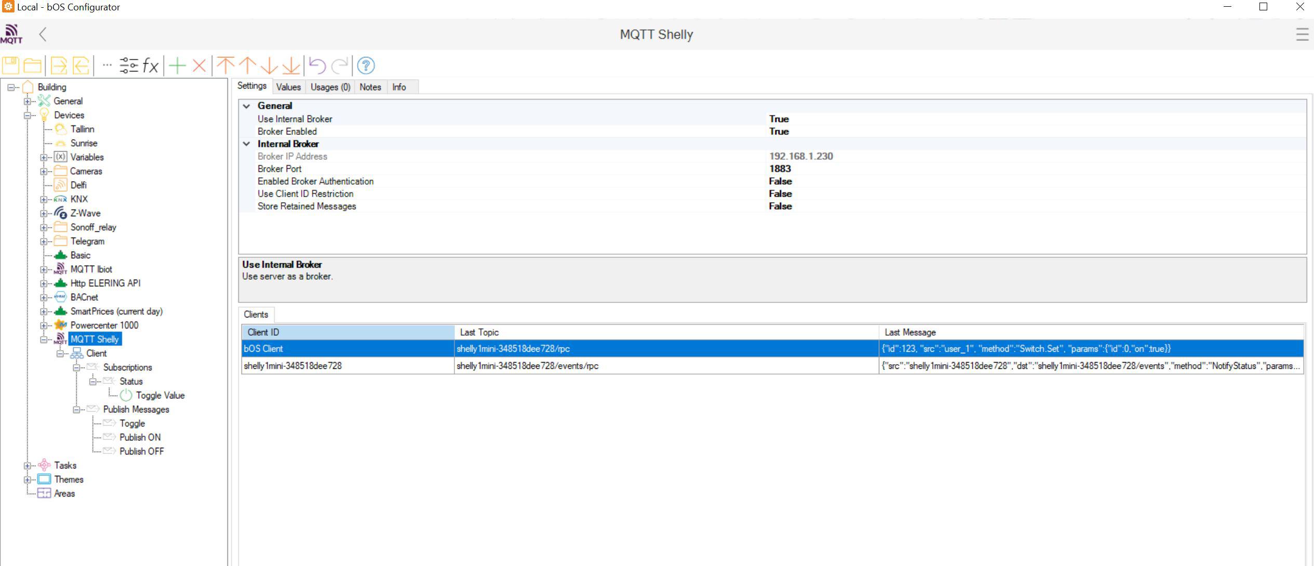The width and height of the screenshot is (1314, 566).
Task: Click the purple undo arrow icon
Action: click(317, 66)
